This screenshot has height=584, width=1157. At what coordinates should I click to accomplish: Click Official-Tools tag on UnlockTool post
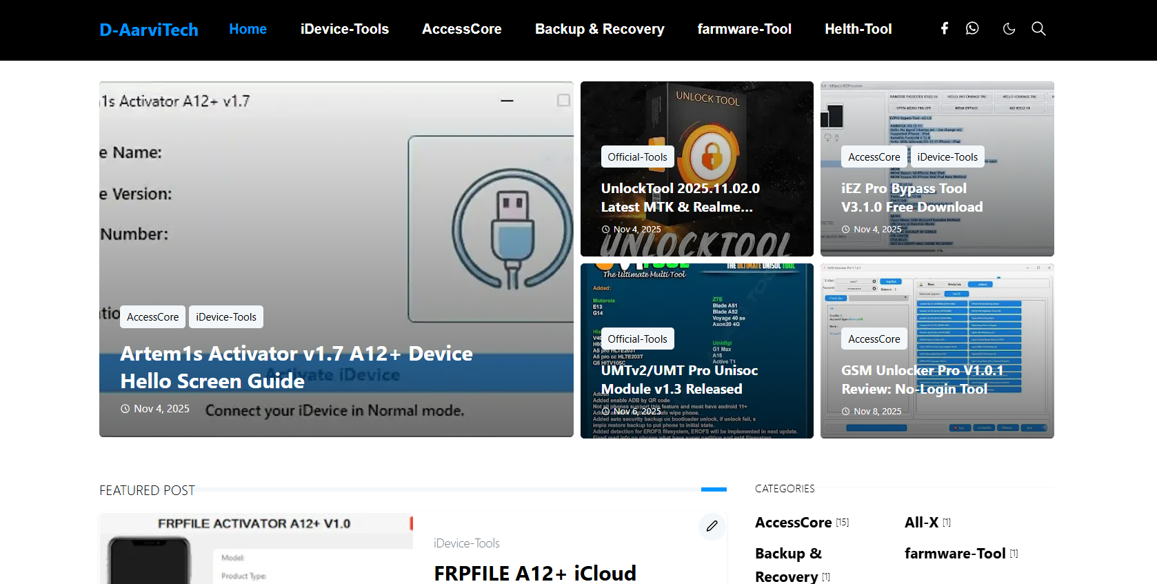coord(638,157)
